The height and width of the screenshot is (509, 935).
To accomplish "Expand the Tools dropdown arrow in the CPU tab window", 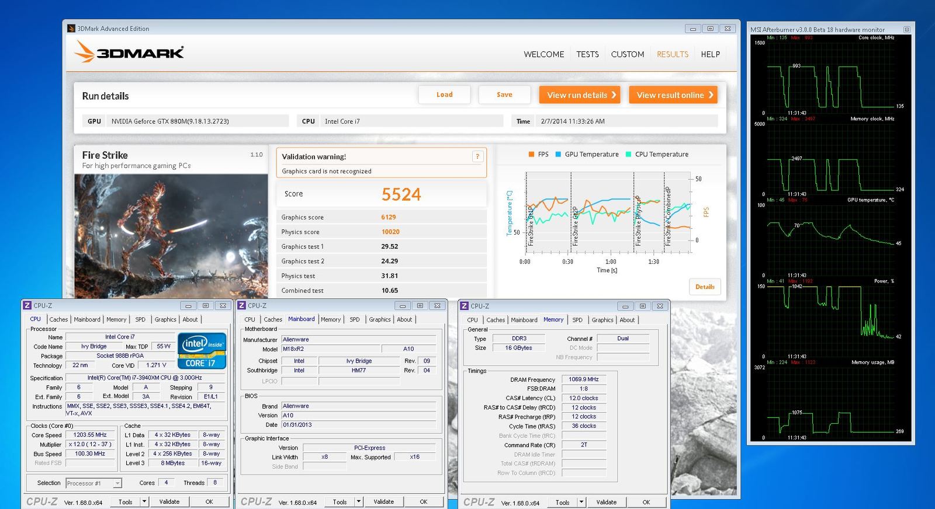I will click(x=144, y=501).
